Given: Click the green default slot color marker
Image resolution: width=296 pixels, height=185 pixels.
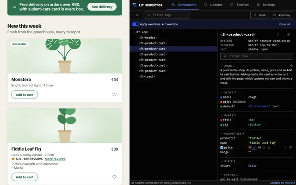Looking at the screenshot, I should pyautogui.click(x=221, y=106).
